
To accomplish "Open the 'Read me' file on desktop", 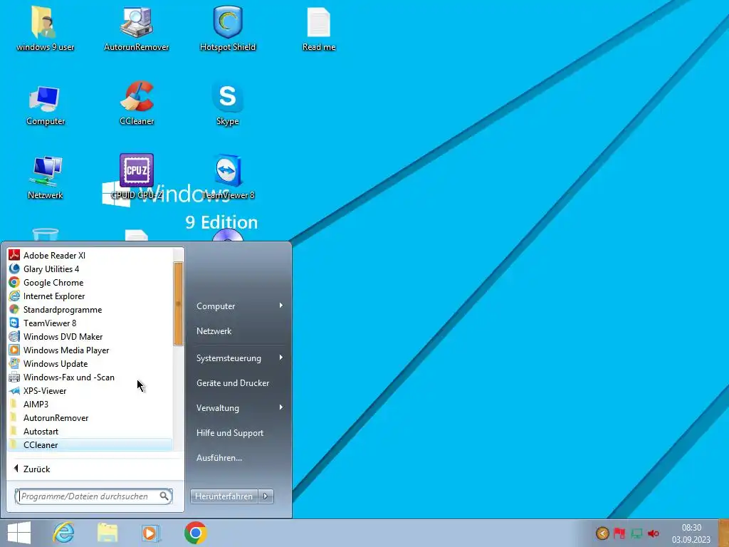I will pyautogui.click(x=319, y=28).
